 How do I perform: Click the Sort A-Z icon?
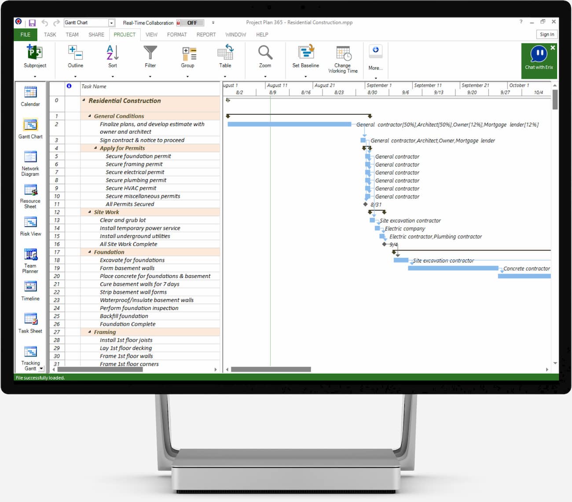click(113, 52)
